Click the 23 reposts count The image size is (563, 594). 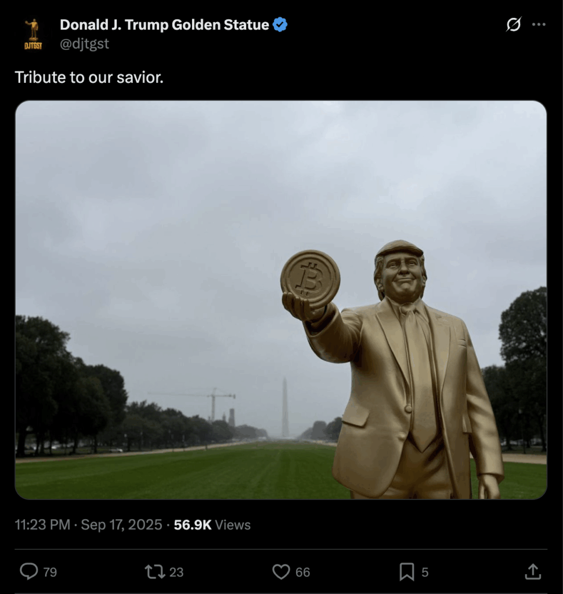tap(176, 573)
